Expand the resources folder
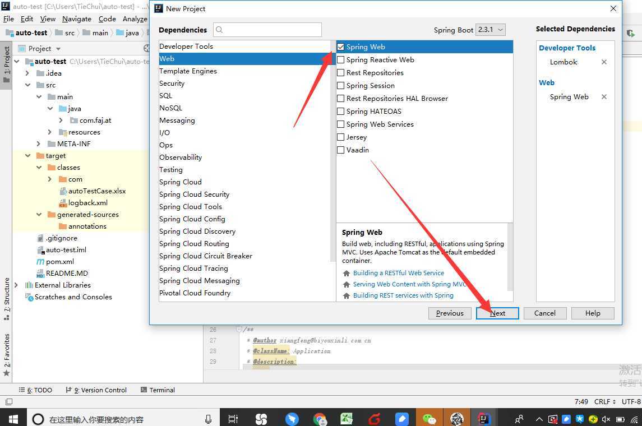Image resolution: width=642 pixels, height=426 pixels. [49, 132]
